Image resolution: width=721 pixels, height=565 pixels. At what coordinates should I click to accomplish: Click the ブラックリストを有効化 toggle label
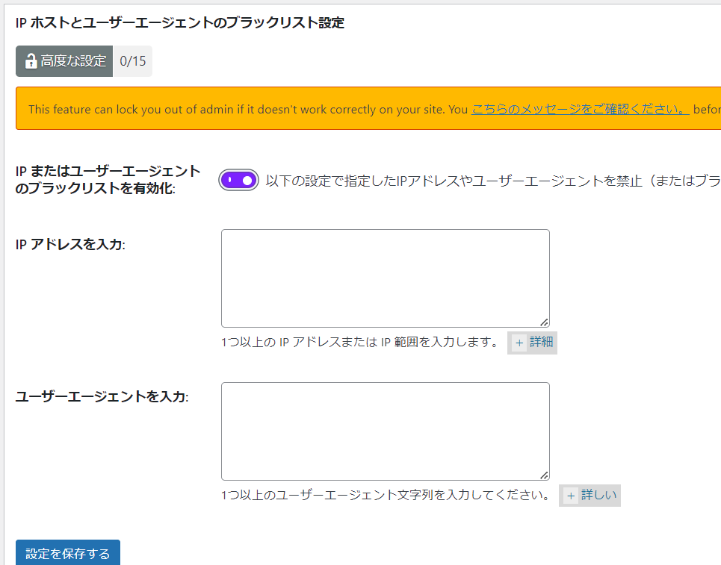click(x=108, y=180)
